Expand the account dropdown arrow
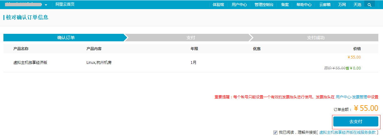 (x=46, y=5)
